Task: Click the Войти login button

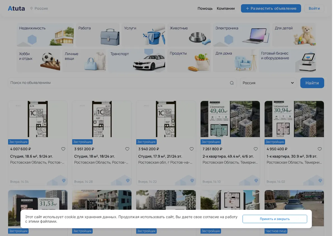Action: coord(314,8)
